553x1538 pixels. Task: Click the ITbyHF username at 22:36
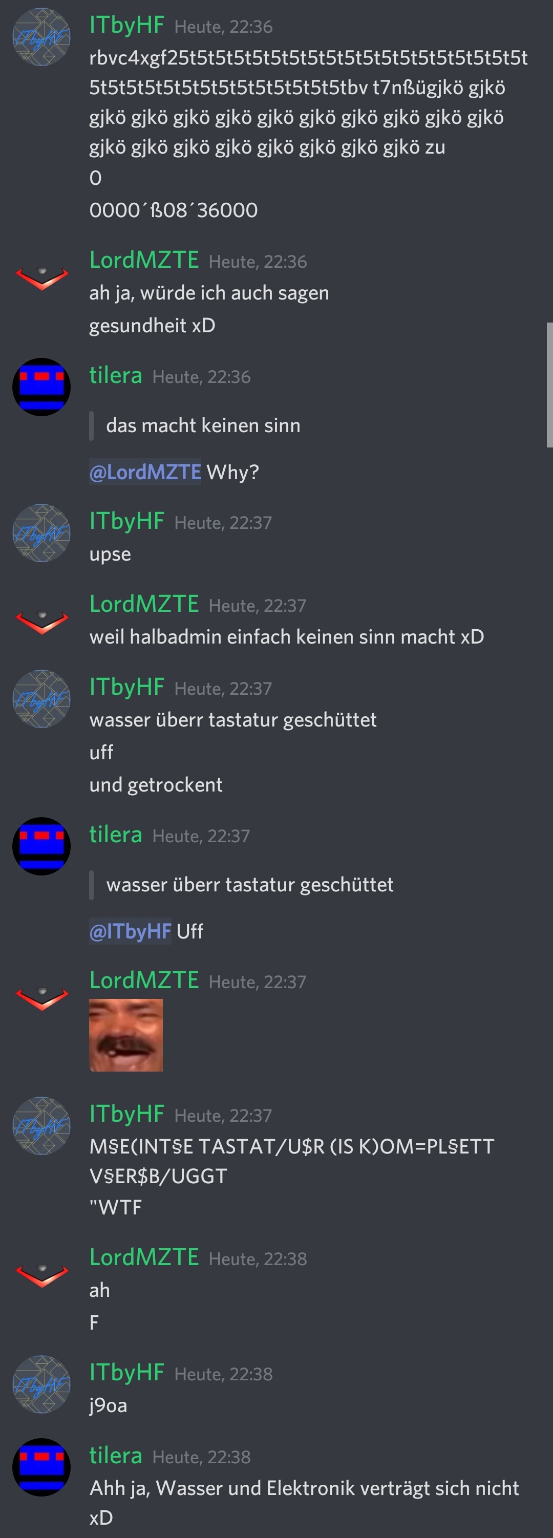click(126, 25)
